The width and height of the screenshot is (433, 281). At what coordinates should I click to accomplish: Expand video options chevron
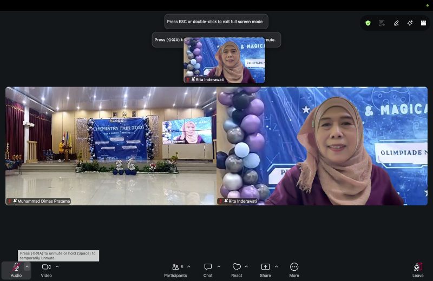click(57, 266)
